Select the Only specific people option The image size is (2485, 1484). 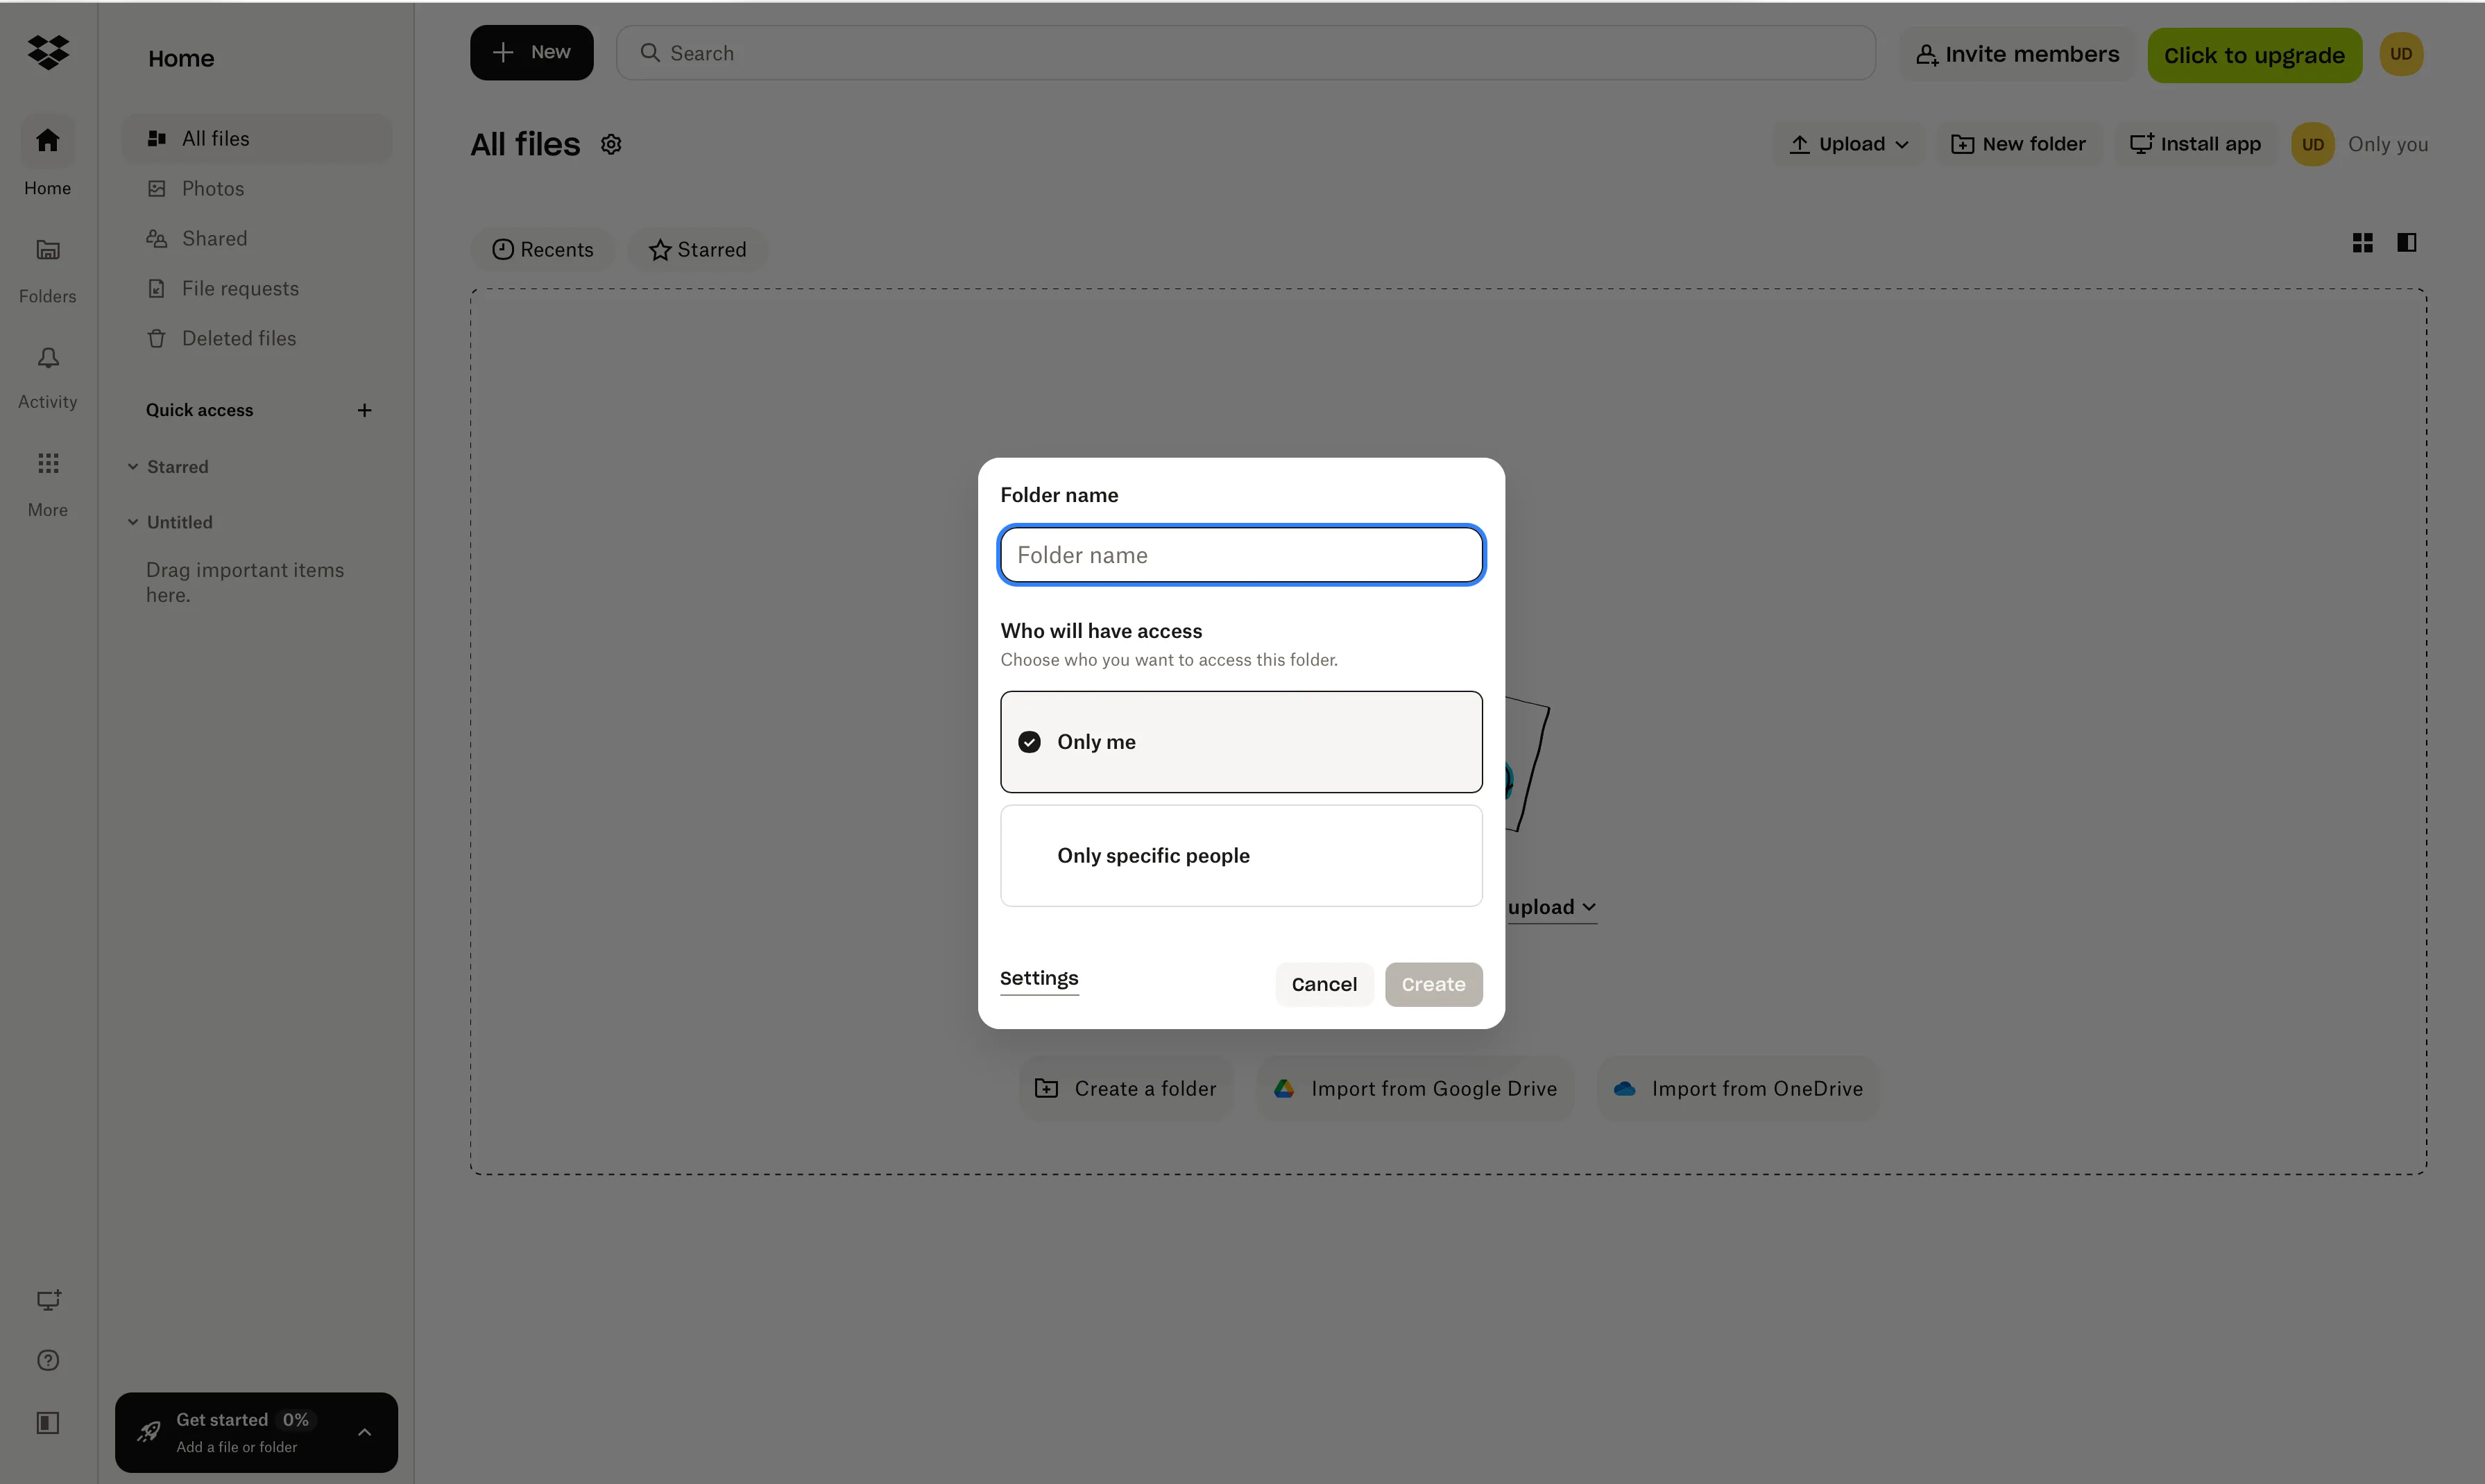[x=1242, y=856]
